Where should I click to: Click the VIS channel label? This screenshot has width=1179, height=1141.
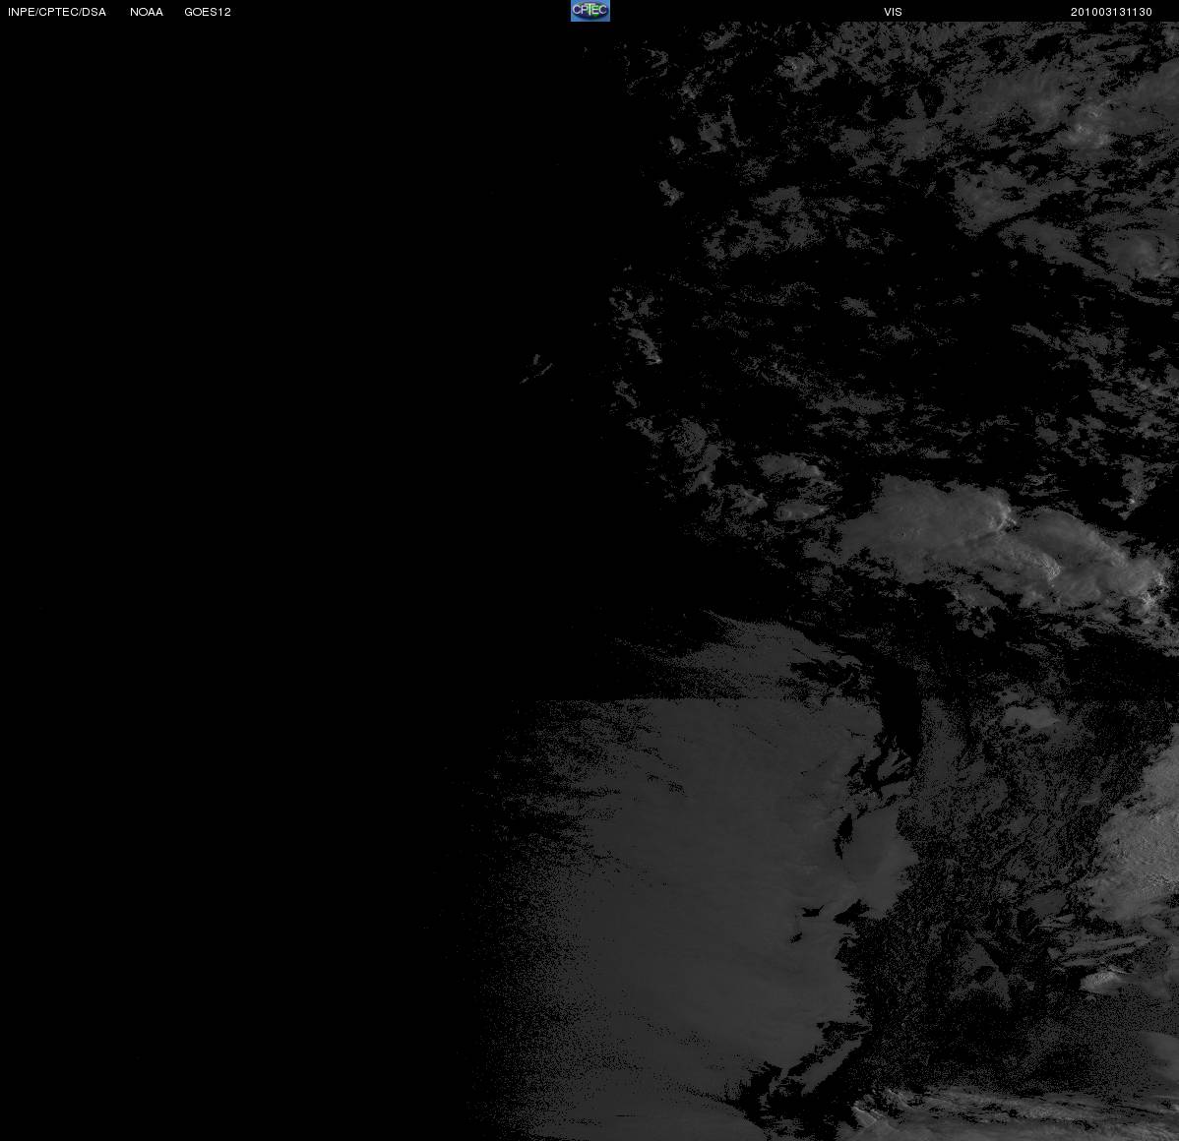[x=893, y=12]
